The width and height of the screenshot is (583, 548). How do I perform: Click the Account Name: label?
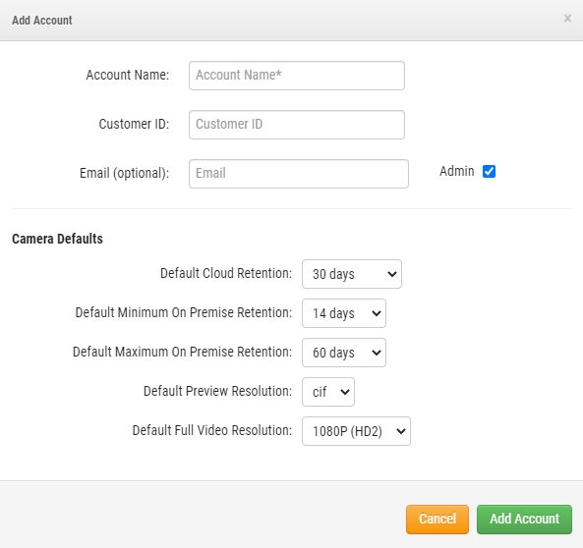coord(128,75)
